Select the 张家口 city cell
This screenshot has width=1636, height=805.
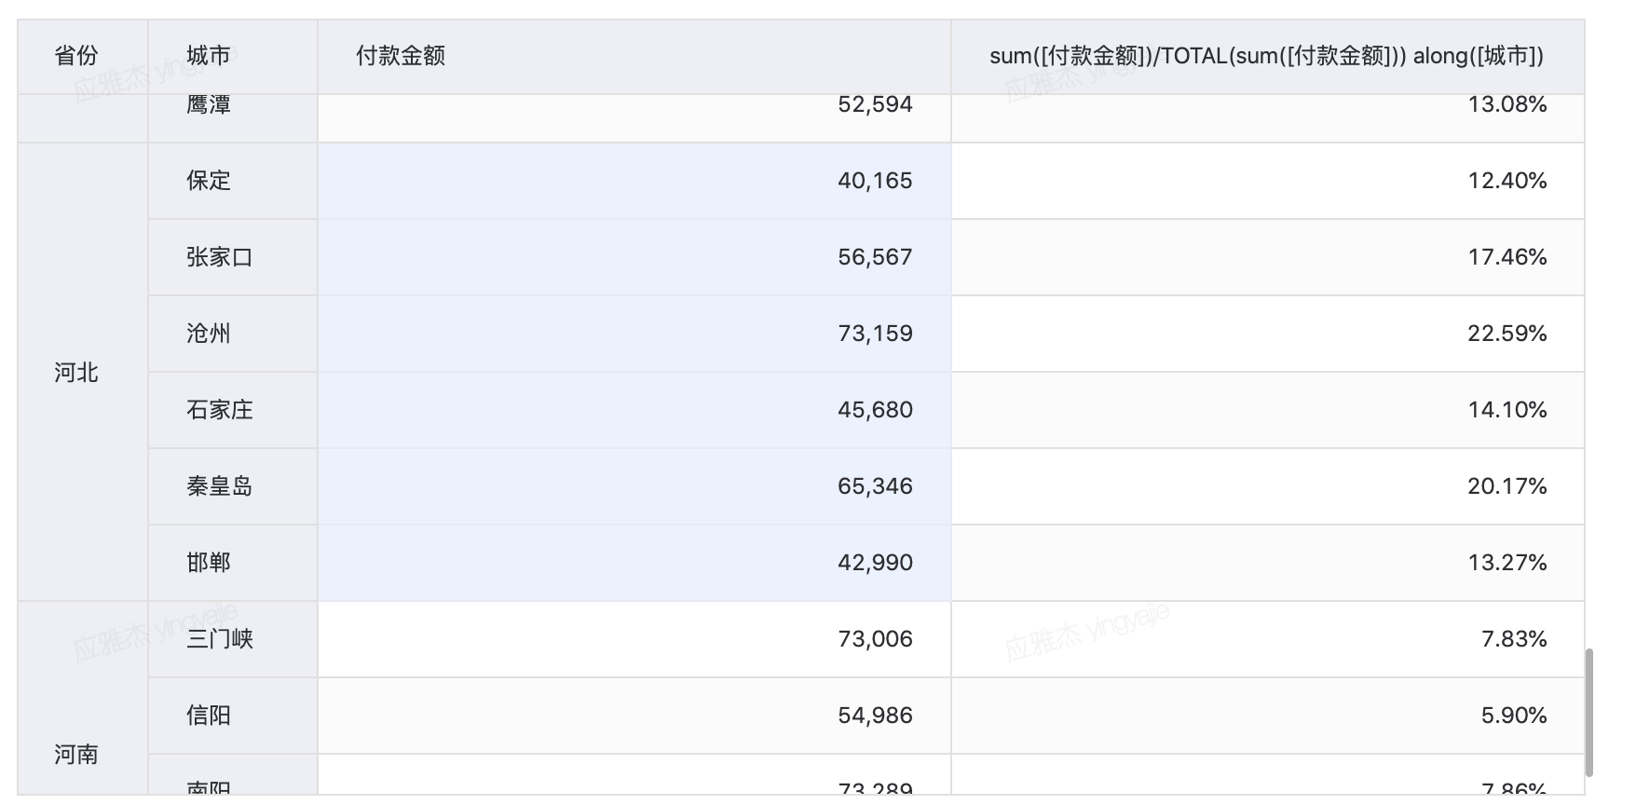point(220,257)
